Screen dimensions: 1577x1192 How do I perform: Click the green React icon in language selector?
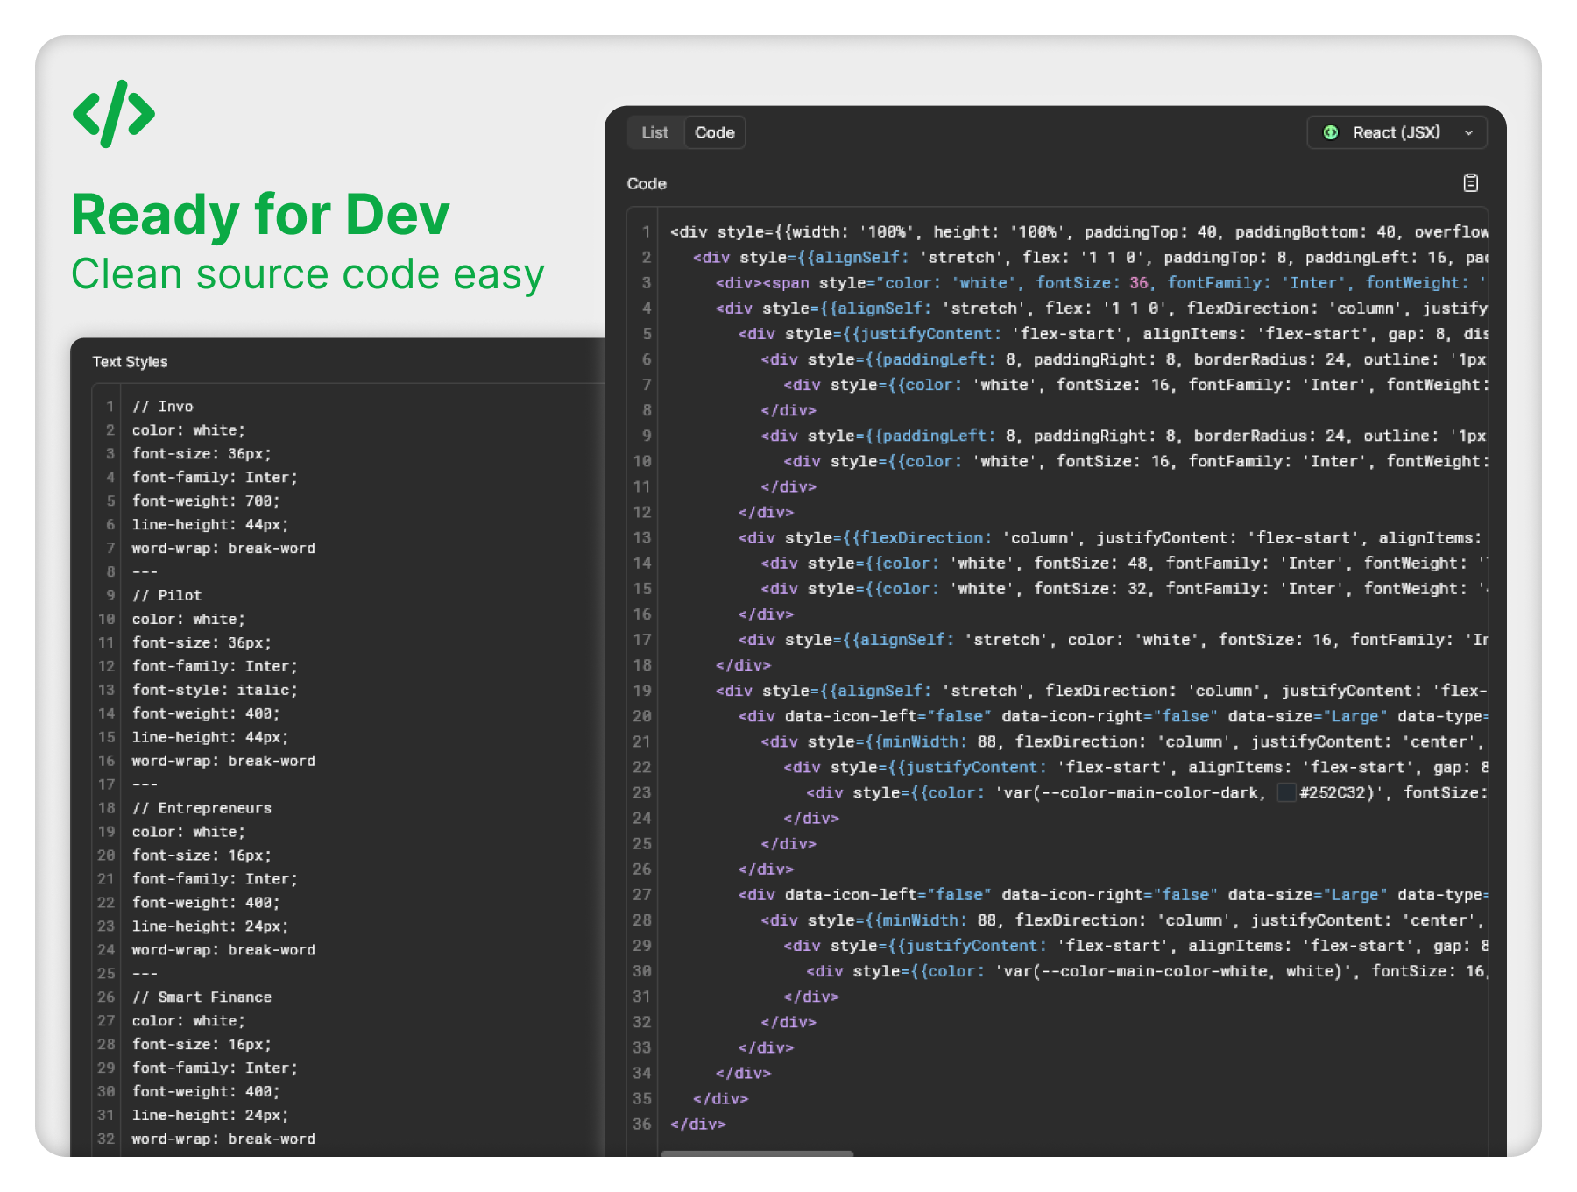1330,132
